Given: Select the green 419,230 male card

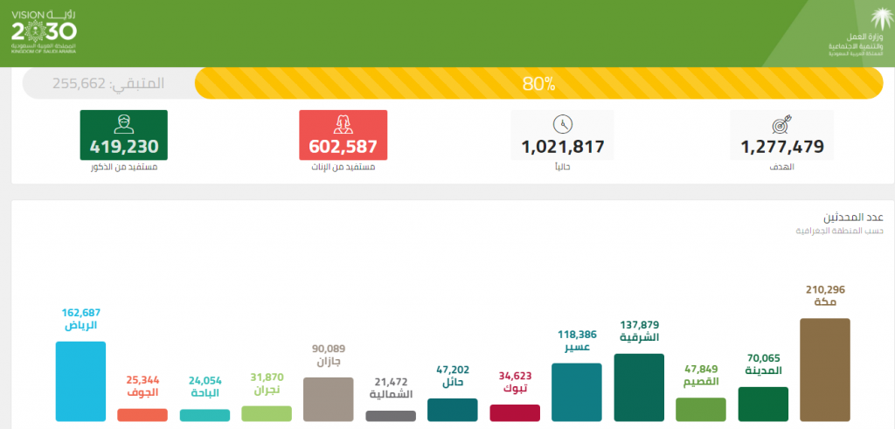Looking at the screenshot, I should pyautogui.click(x=124, y=135).
